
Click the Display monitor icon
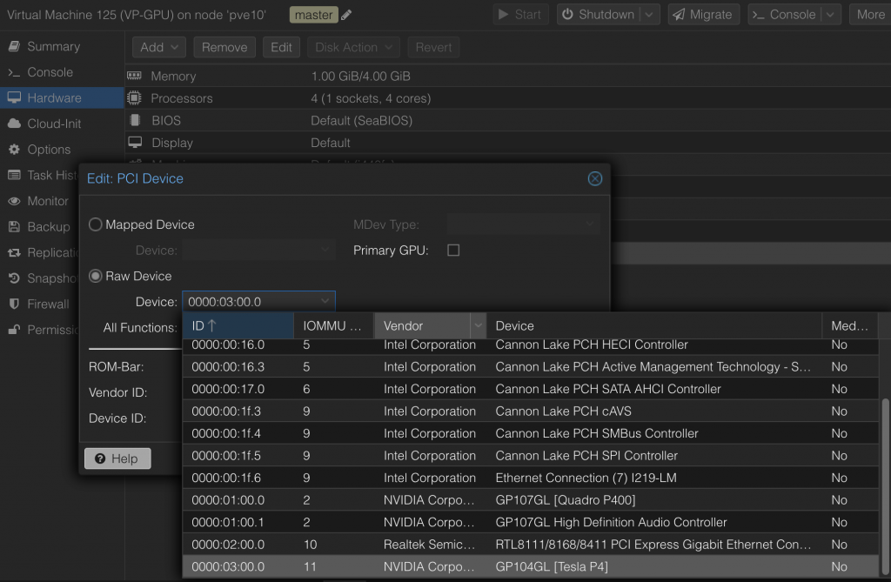[135, 142]
